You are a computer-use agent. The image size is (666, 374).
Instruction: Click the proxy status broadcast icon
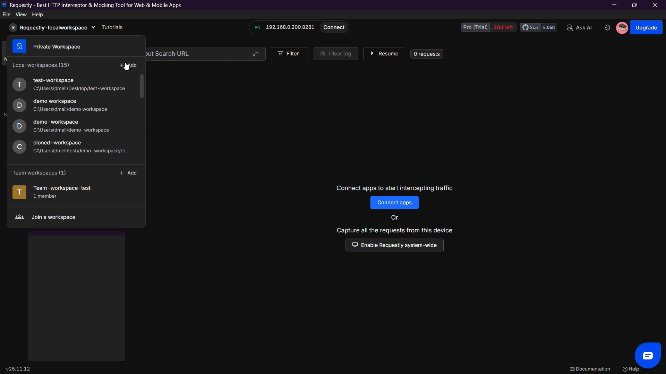point(258,27)
